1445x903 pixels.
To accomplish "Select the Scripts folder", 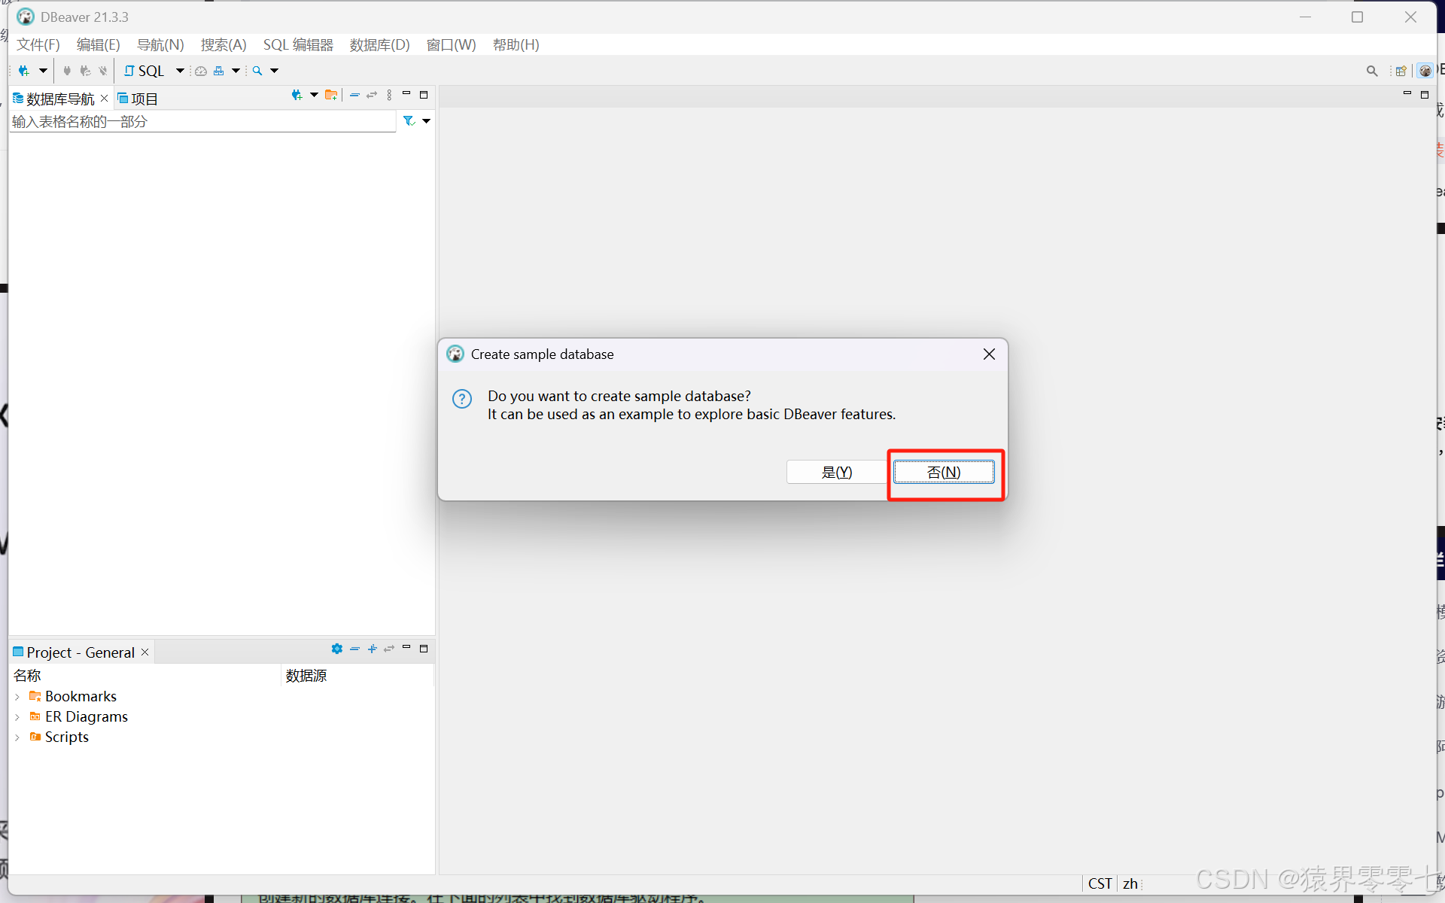I will coord(59,737).
